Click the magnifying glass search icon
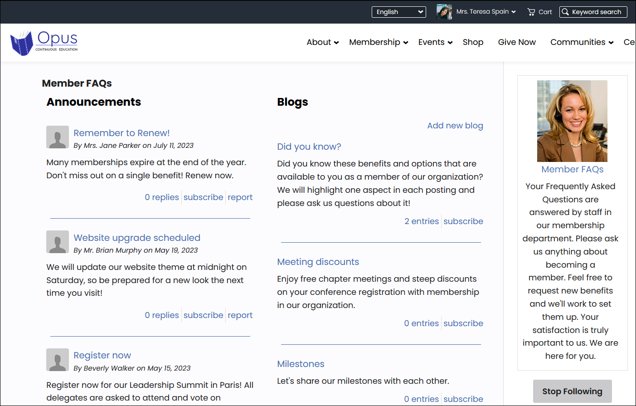The width and height of the screenshot is (636, 406). (565, 12)
